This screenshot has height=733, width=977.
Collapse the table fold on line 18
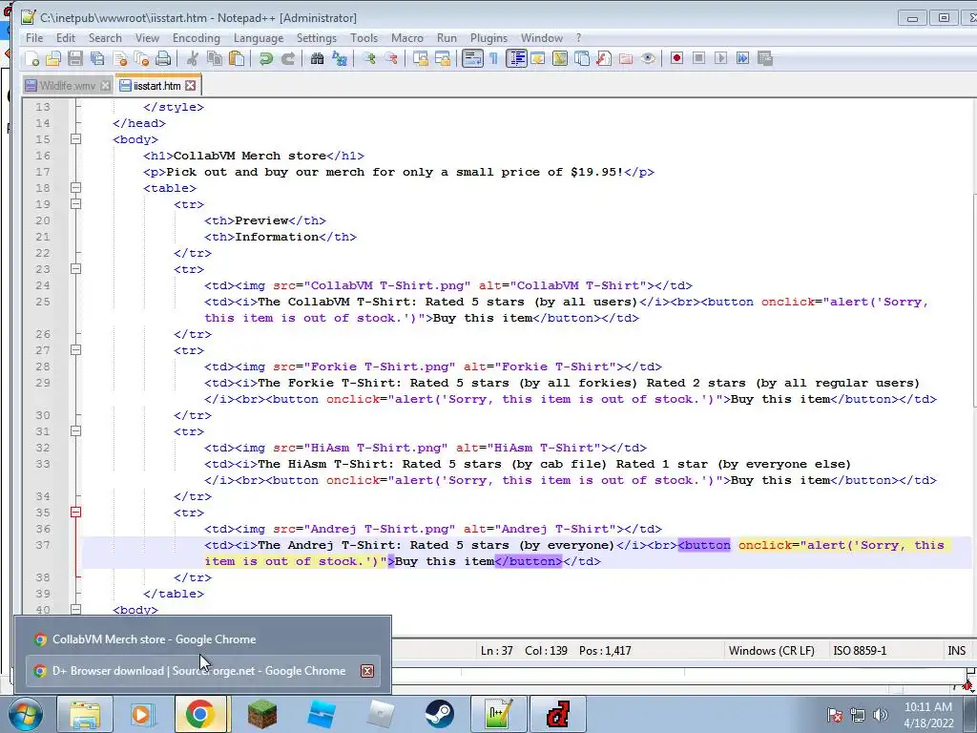pos(75,188)
